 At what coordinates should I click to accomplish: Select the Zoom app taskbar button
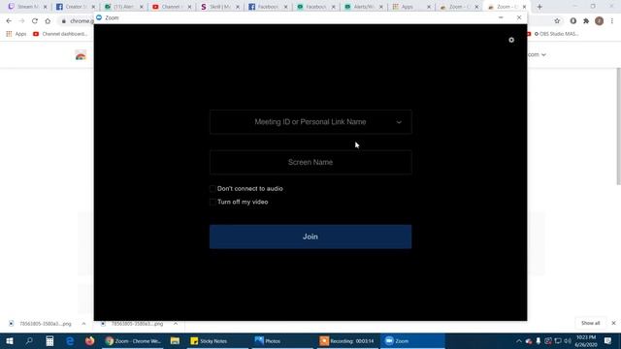coord(412,341)
